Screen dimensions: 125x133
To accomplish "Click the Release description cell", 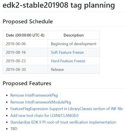I will coord(74,69).
